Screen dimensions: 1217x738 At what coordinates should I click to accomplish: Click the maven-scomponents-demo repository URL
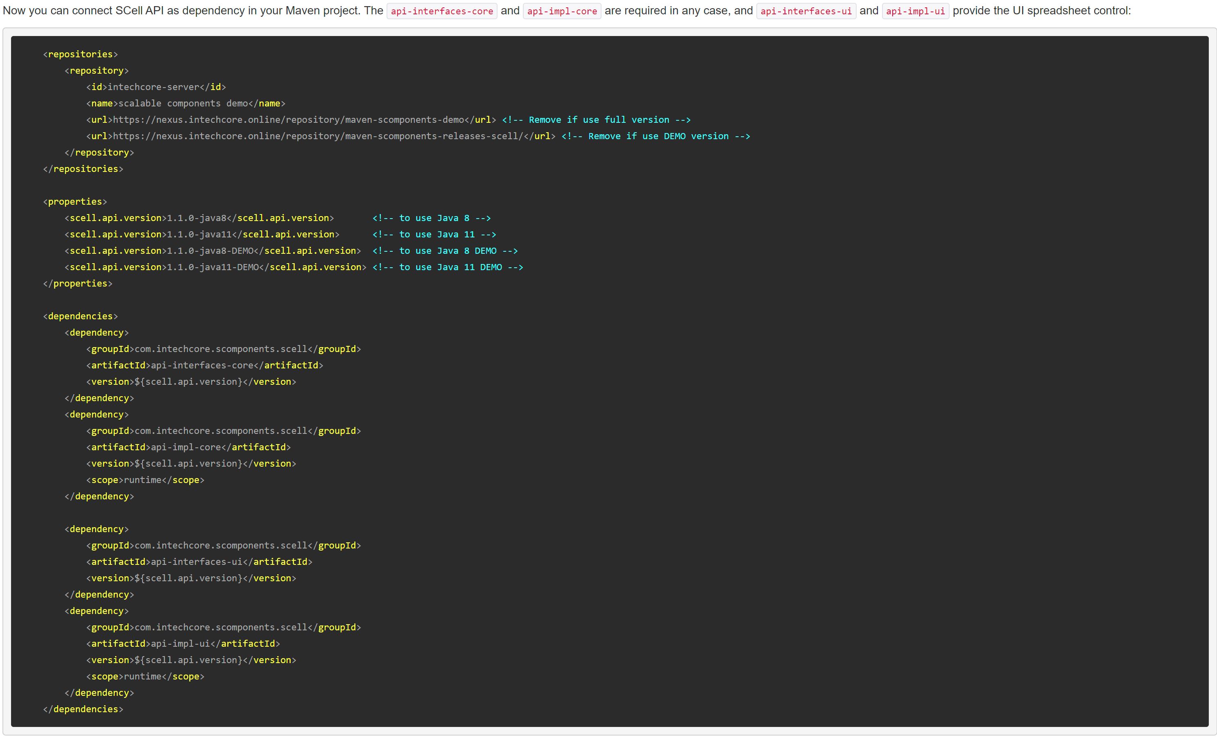288,120
